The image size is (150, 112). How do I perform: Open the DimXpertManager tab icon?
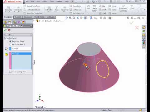(19, 22)
